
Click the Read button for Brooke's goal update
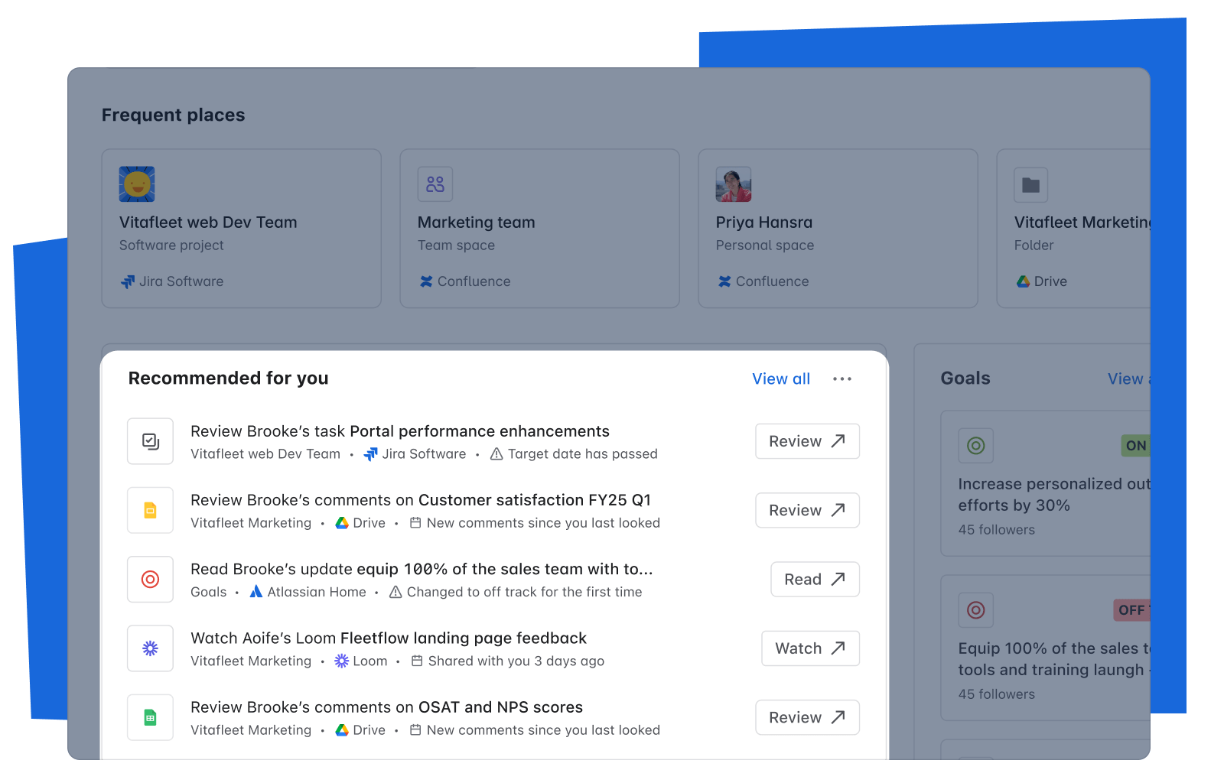(814, 580)
